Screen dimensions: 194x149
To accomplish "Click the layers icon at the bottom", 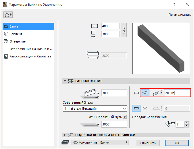I will pos(65,142).
